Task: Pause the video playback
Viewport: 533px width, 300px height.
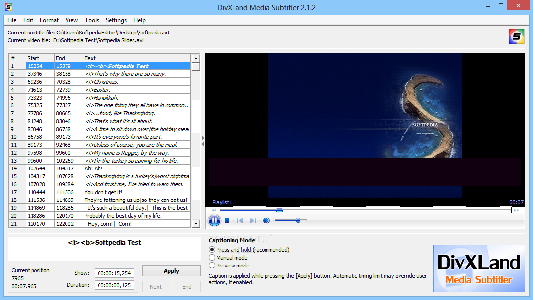Action: pos(214,221)
